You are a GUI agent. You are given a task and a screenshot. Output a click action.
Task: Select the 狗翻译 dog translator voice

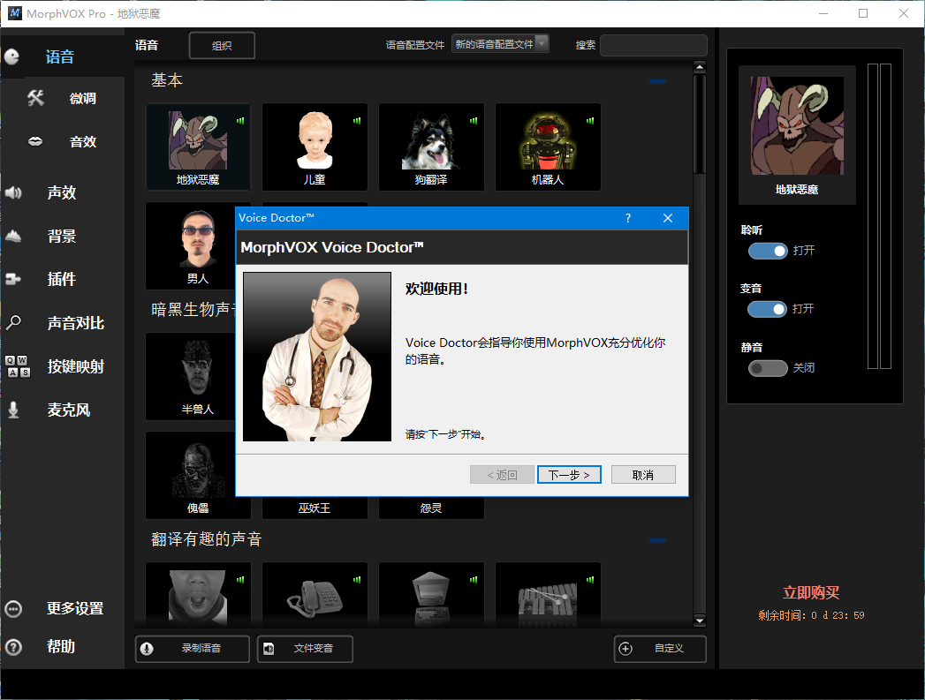(x=431, y=147)
